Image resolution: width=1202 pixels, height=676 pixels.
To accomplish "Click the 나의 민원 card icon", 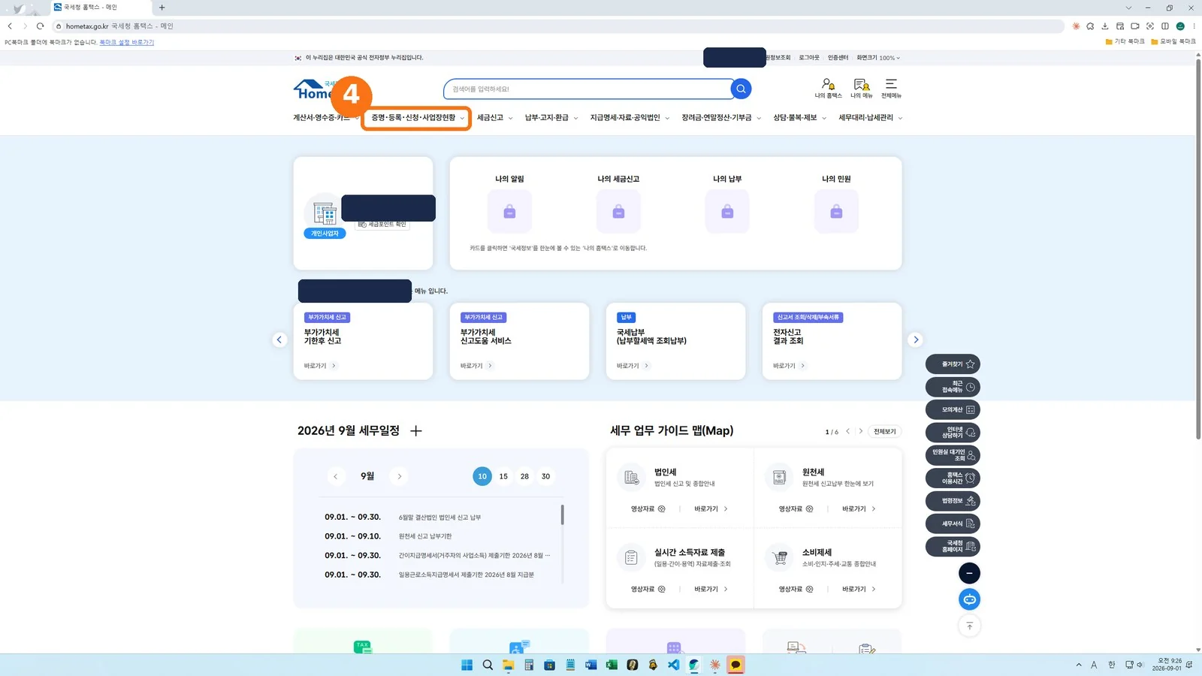I will pos(836,212).
